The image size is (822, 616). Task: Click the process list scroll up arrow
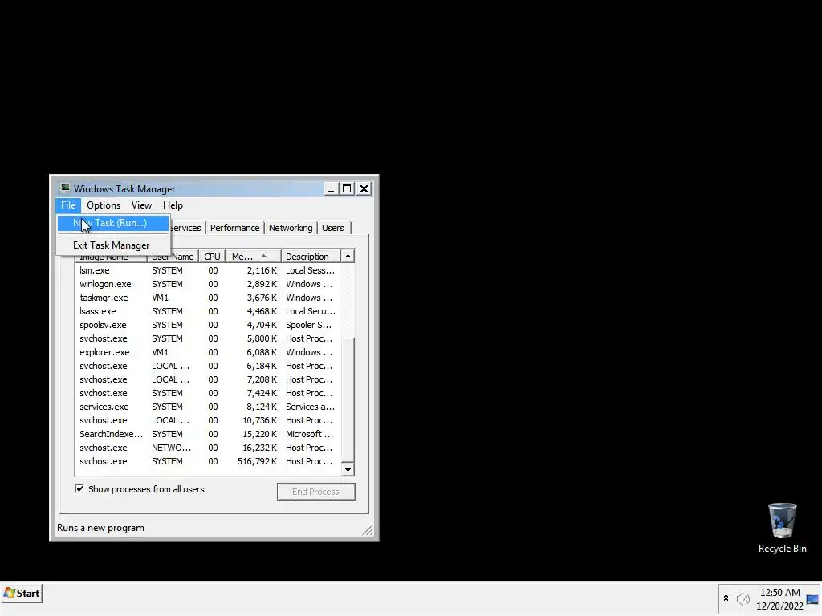point(348,256)
